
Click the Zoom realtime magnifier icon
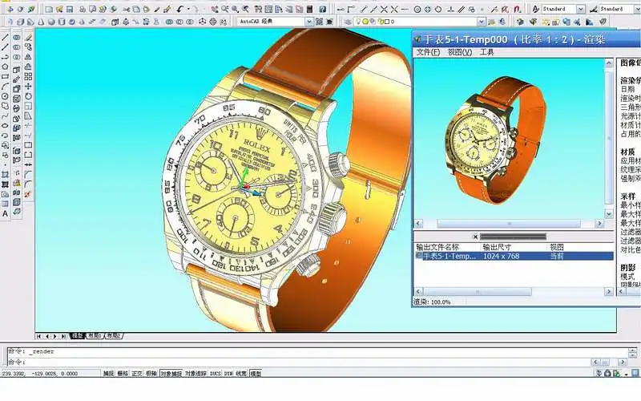tap(225, 9)
